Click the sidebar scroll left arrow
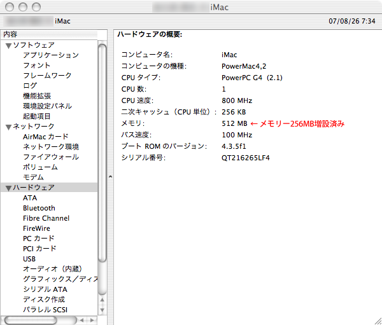The width and height of the screenshot is (382, 325). click(81, 320)
